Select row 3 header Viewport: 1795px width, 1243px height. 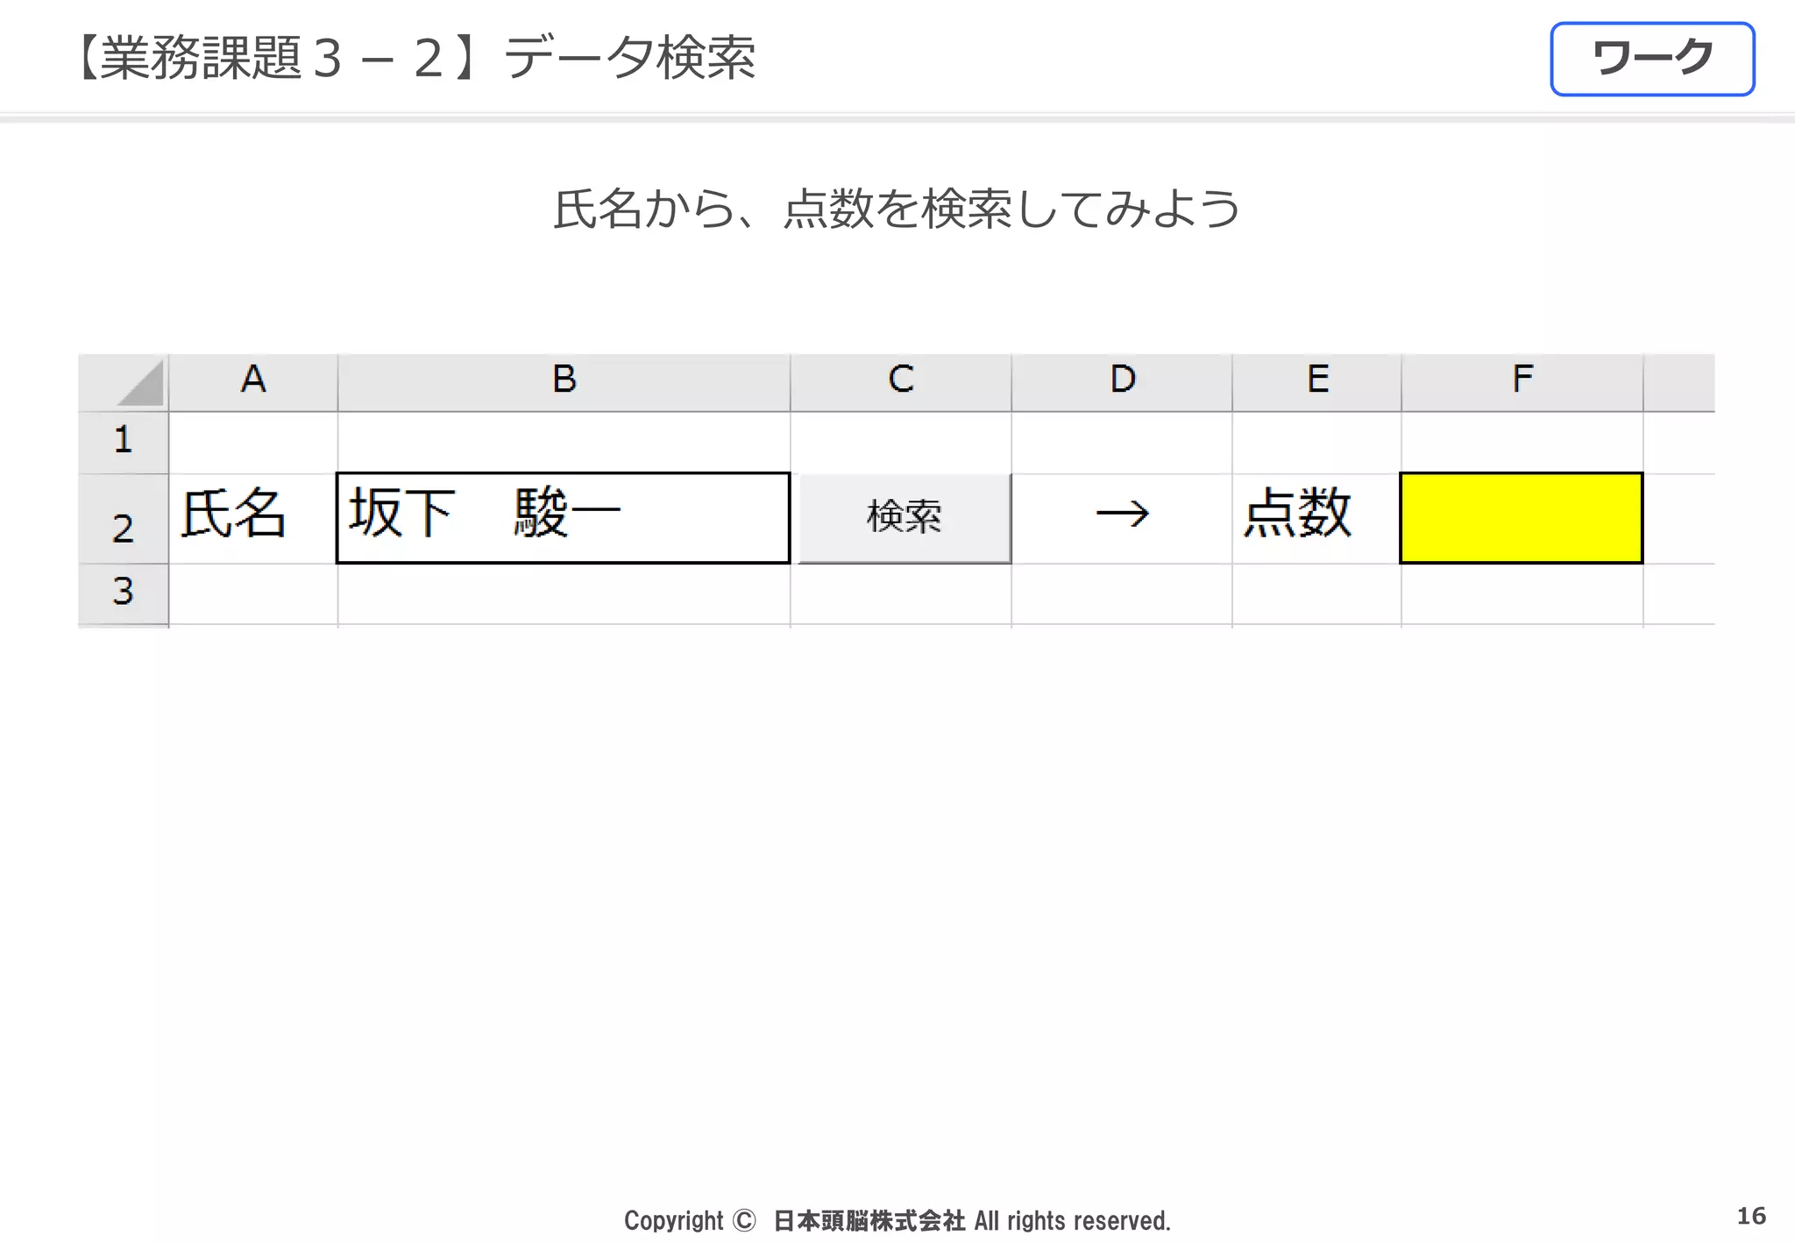pos(123,594)
